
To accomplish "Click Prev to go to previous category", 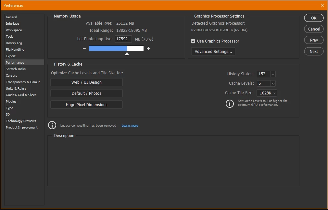I will pyautogui.click(x=314, y=40).
